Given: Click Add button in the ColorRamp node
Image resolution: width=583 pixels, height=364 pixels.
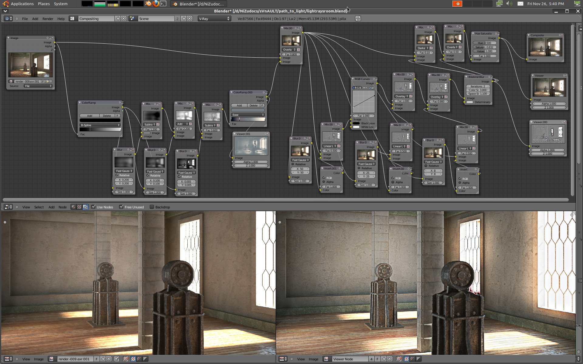Looking at the screenshot, I should 90,116.
